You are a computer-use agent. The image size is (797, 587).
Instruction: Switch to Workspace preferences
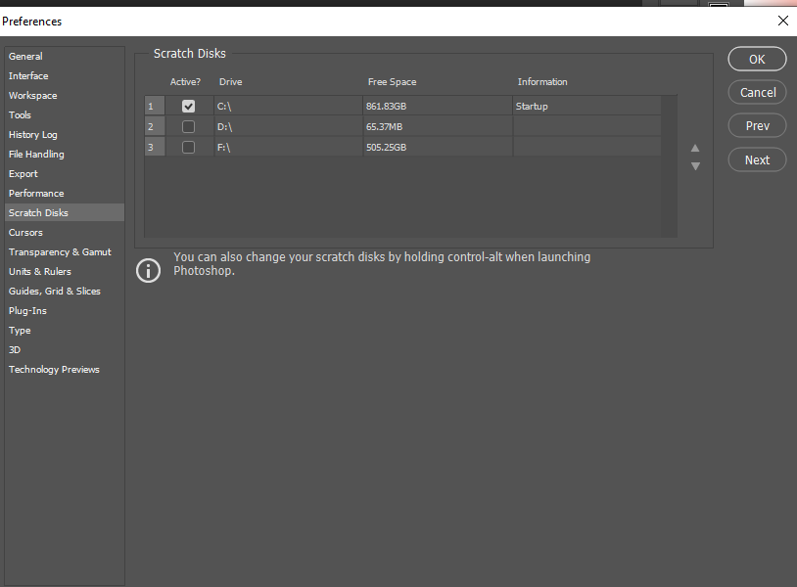click(64, 96)
